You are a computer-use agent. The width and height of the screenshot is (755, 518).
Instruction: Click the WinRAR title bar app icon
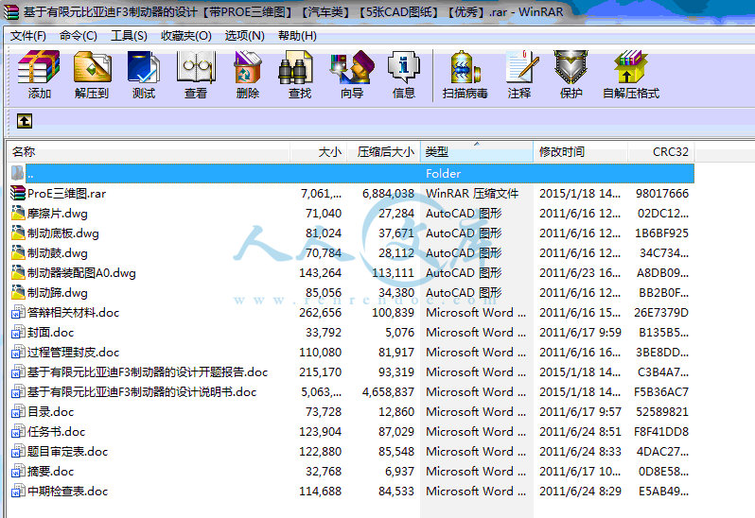[11, 11]
